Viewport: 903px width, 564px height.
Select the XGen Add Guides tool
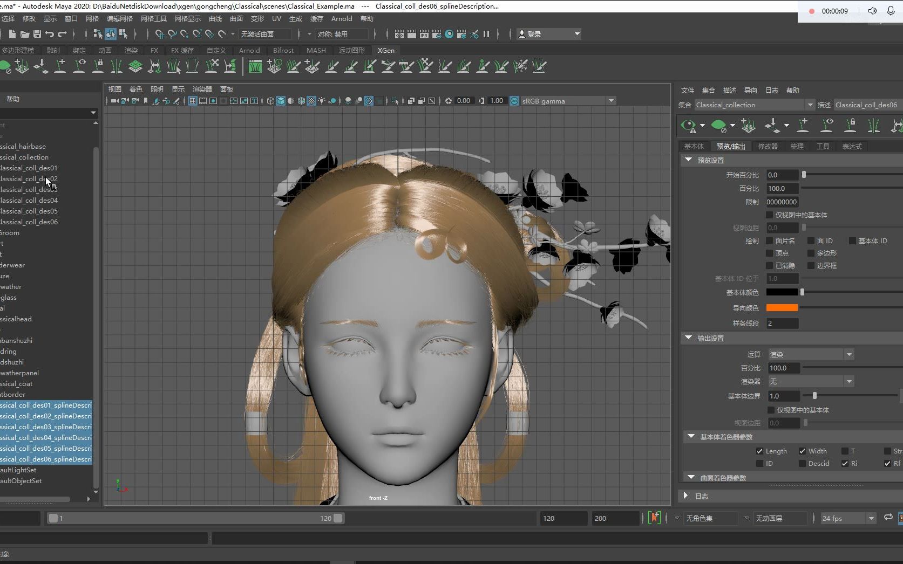point(60,66)
